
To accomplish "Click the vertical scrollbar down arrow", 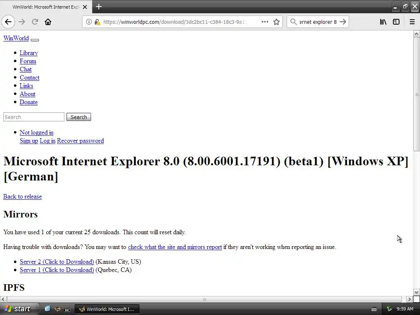I will [x=416, y=292].
